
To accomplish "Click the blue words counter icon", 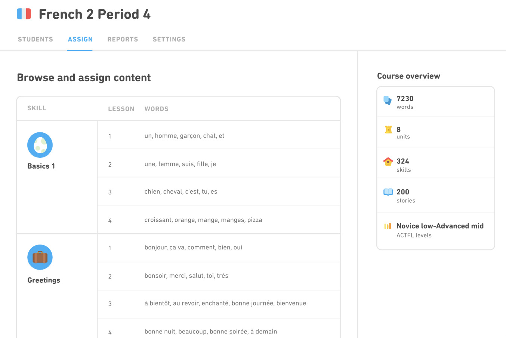I will pyautogui.click(x=387, y=99).
